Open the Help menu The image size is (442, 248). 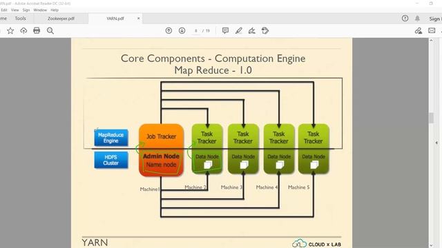55,10
